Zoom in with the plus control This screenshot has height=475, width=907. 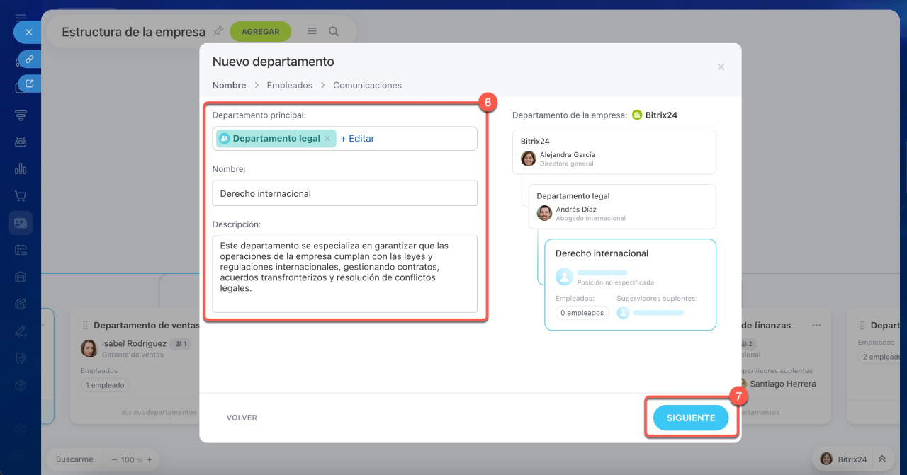pyautogui.click(x=150, y=459)
